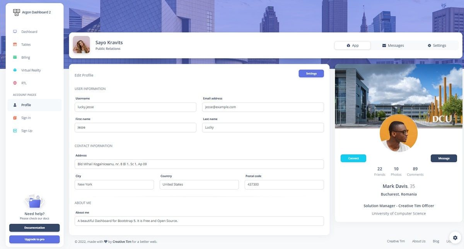The width and height of the screenshot is (464, 249).
Task: Click inside the Username input field
Action: tap(135, 107)
